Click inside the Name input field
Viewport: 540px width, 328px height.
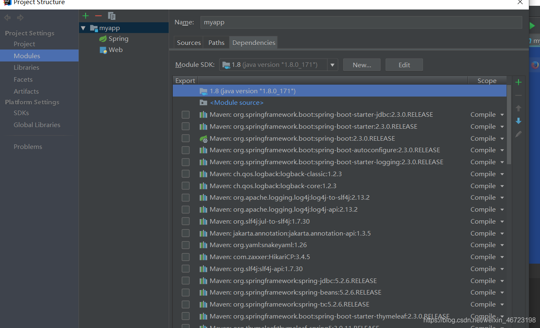289,22
